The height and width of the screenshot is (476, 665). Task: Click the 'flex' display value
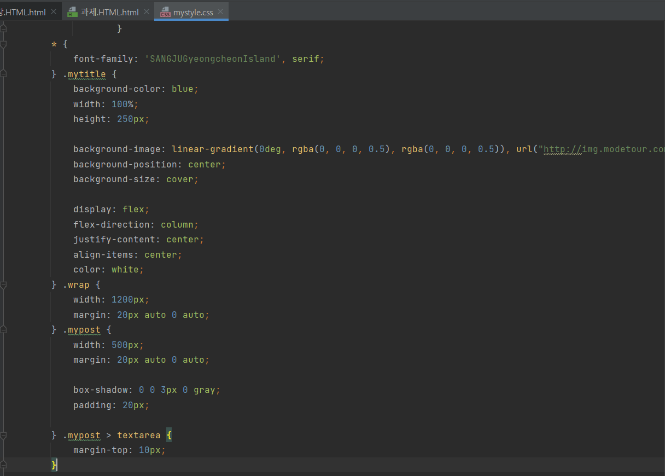(133, 210)
